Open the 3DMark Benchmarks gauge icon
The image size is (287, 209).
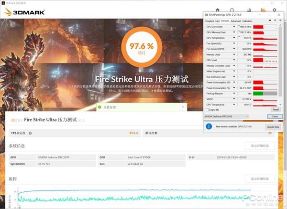232,10
